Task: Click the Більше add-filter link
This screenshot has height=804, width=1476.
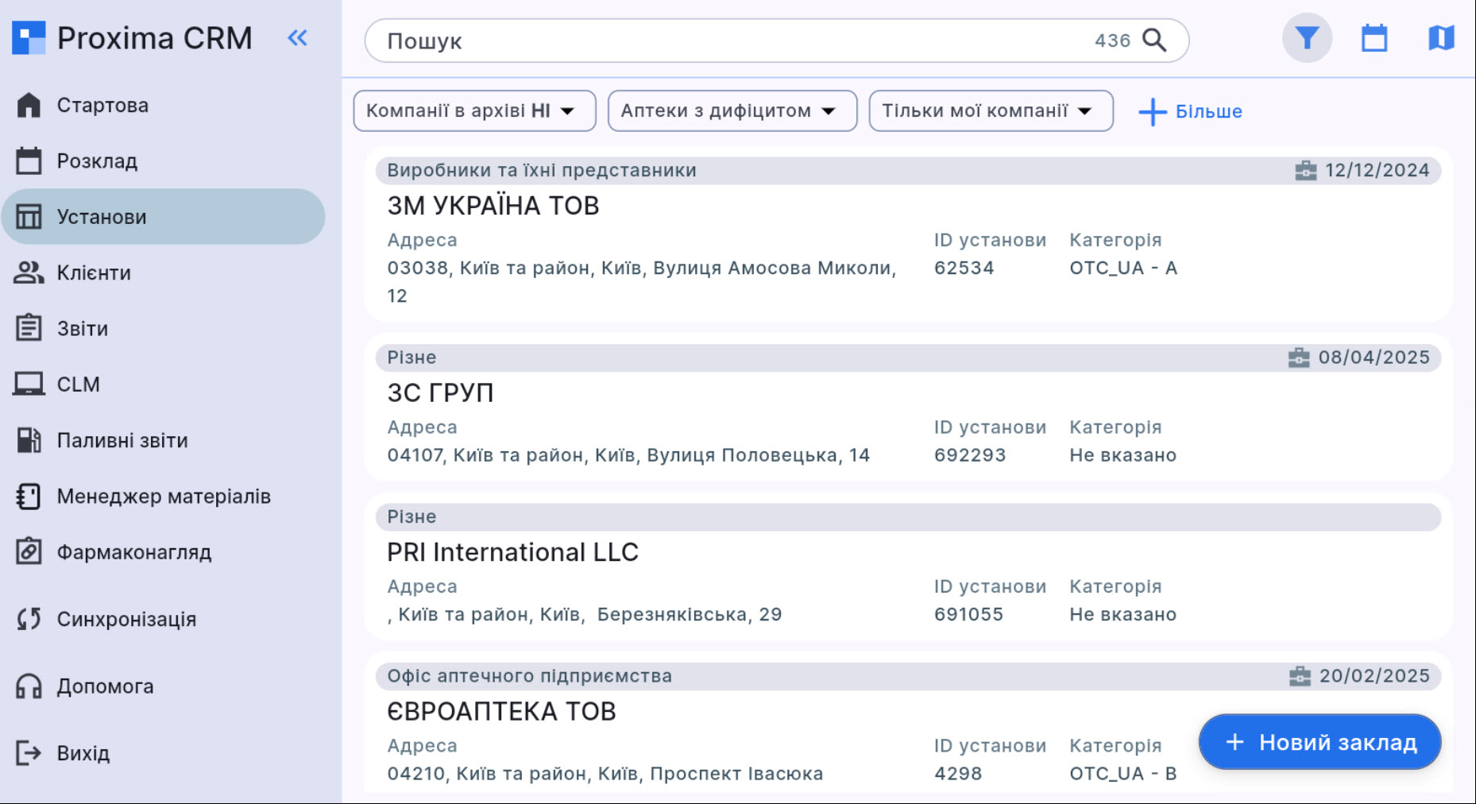Action: pyautogui.click(x=1190, y=111)
